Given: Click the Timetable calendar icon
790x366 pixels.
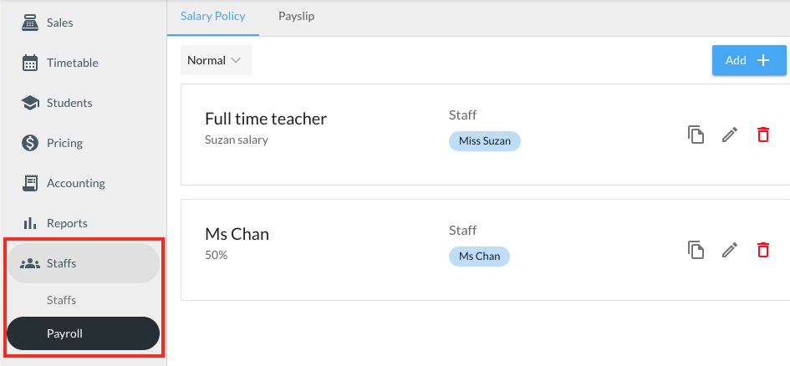Looking at the screenshot, I should (30, 63).
